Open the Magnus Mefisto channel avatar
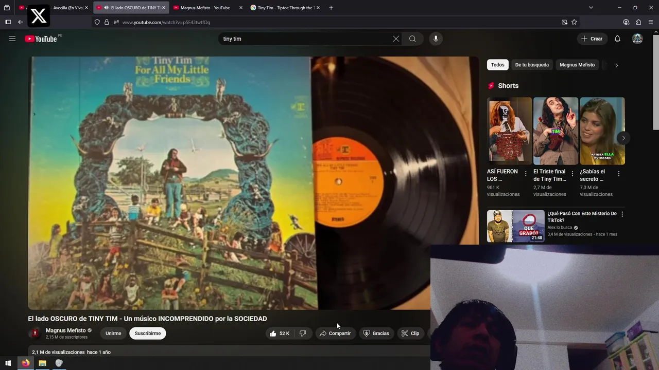This screenshot has height=370, width=659. 35,333
